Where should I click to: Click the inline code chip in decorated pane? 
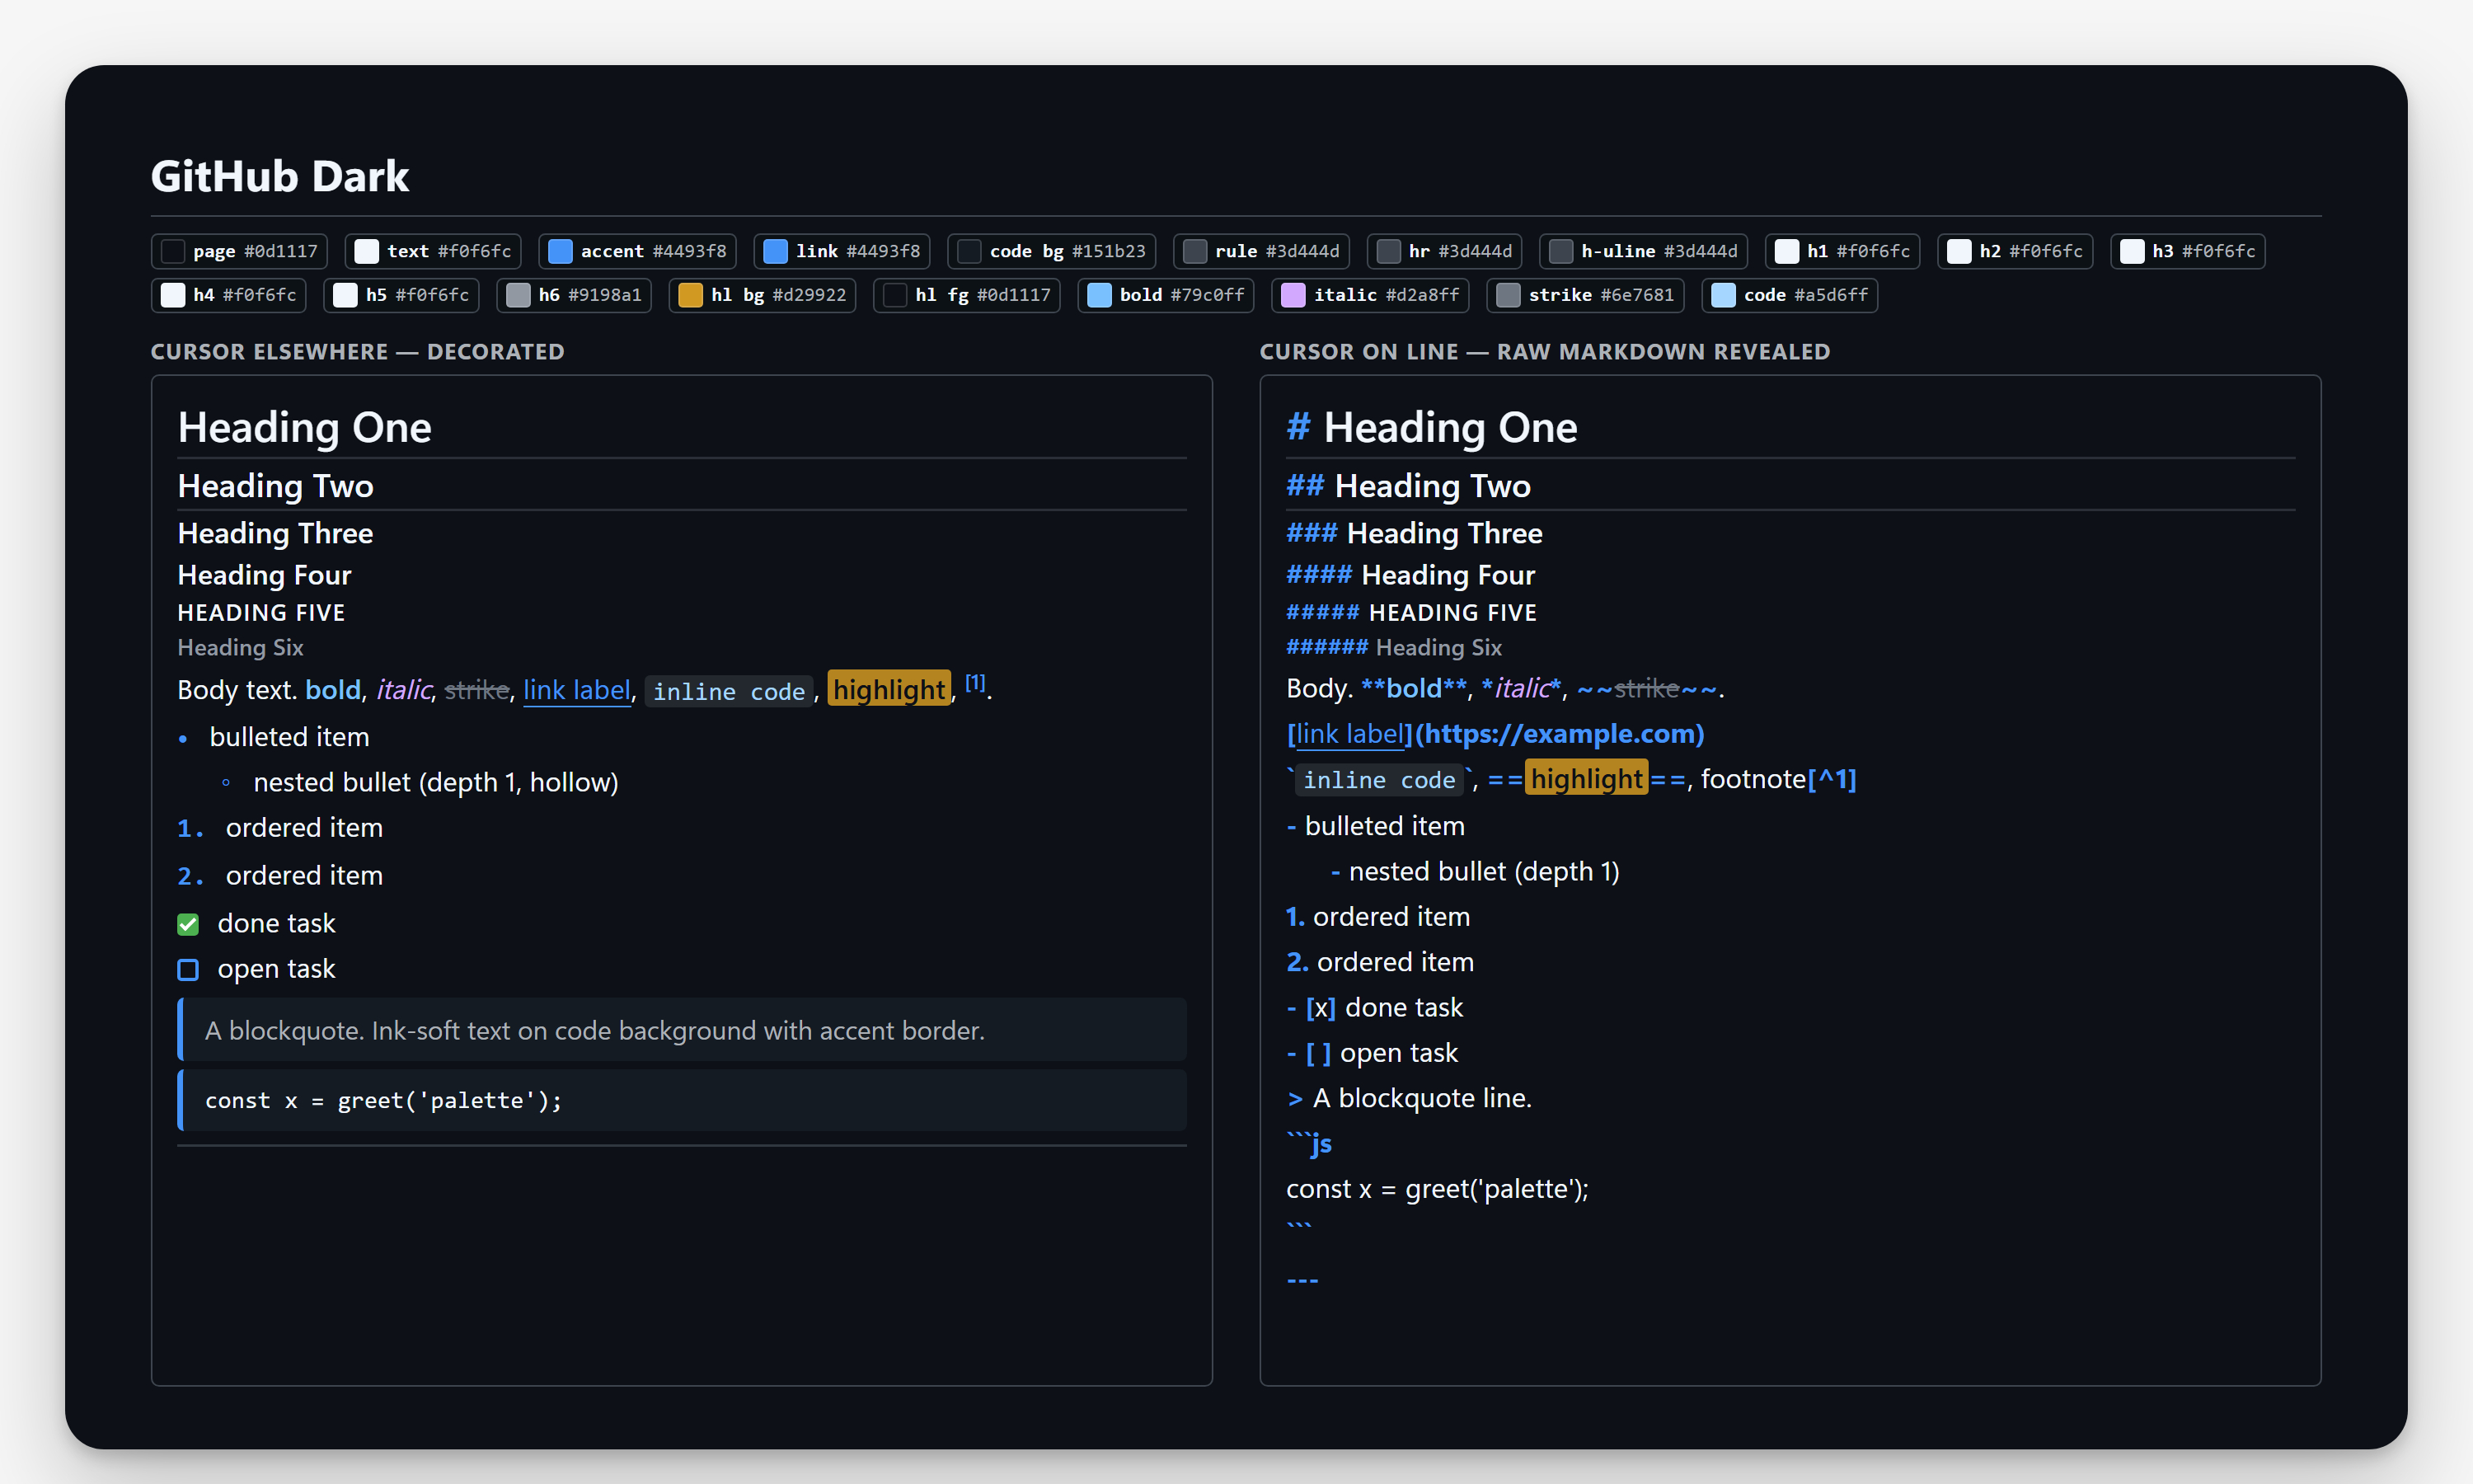729,691
